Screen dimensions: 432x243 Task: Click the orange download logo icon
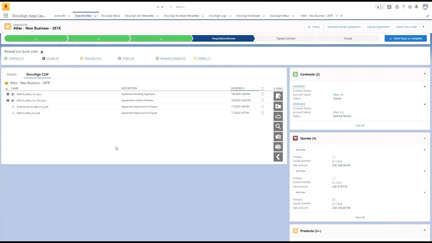6,6
